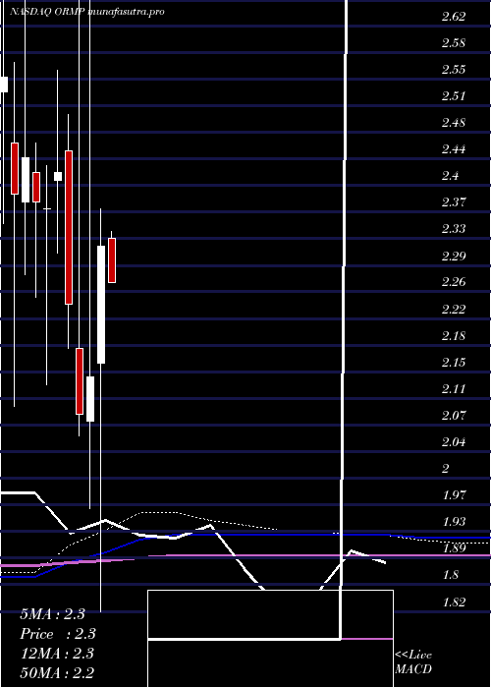Click the 2.07 price axis label
Image resolution: width=491 pixels, height=688 pixels.
coord(454,415)
